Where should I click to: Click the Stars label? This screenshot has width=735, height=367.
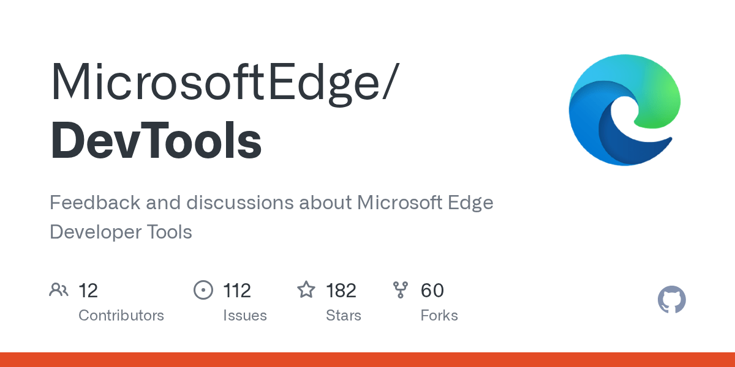344,316
